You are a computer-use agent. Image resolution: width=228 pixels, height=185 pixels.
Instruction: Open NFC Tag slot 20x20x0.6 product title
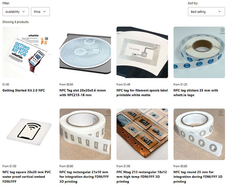[83, 92]
